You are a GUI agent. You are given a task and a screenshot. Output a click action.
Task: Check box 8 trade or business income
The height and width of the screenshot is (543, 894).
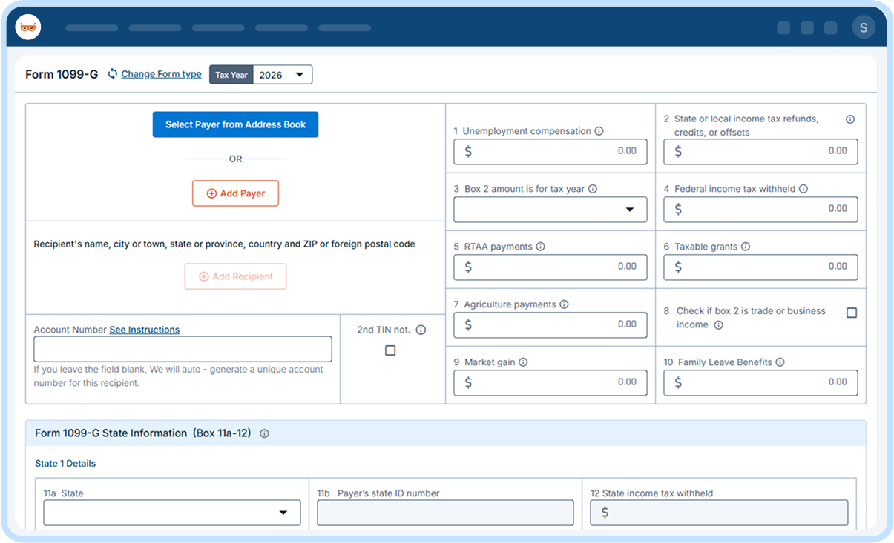pos(852,313)
